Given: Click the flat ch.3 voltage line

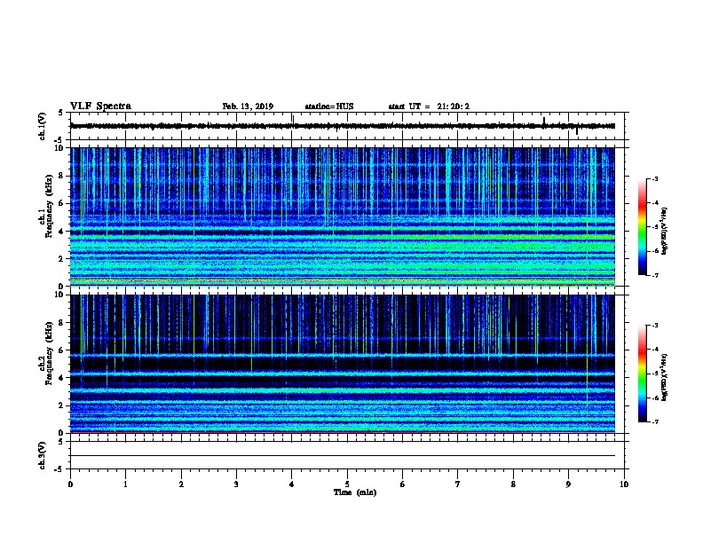Looking at the screenshot, I should pos(343,456).
